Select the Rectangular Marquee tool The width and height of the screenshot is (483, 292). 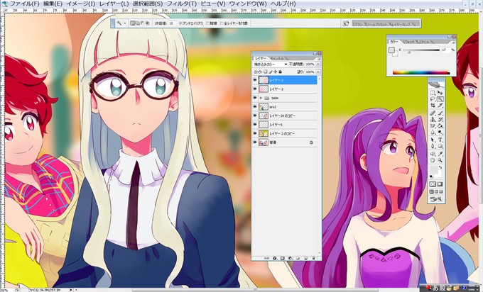coord(433,93)
